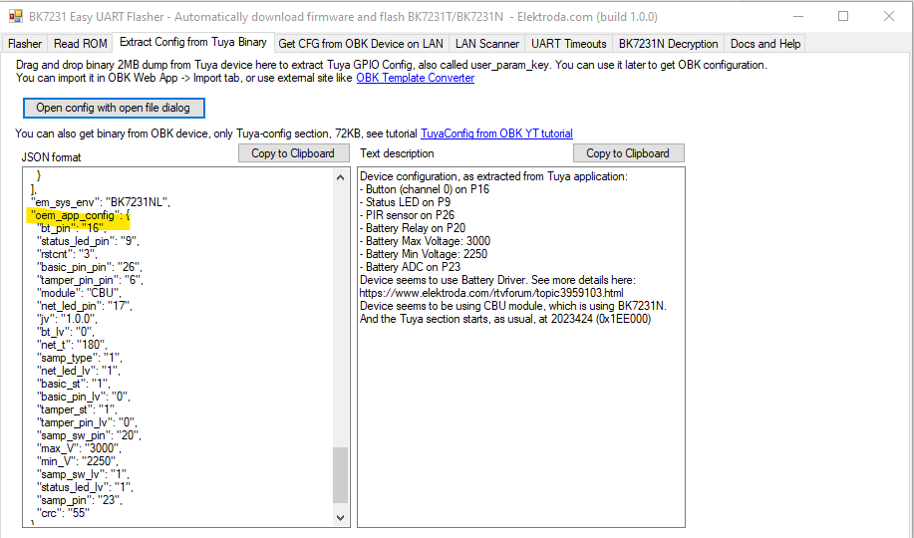This screenshot has height=538, width=914.
Task: Click the "status_led_pin": "9" line
Action: coord(88,241)
